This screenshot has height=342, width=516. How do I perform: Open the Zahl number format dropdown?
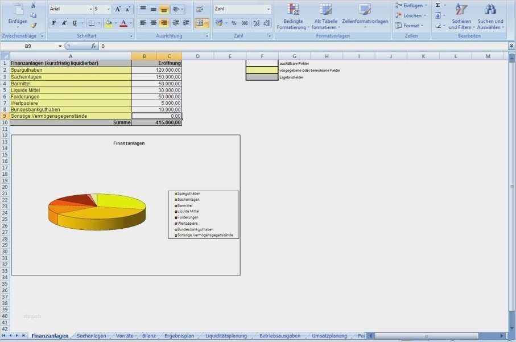pyautogui.click(x=269, y=9)
